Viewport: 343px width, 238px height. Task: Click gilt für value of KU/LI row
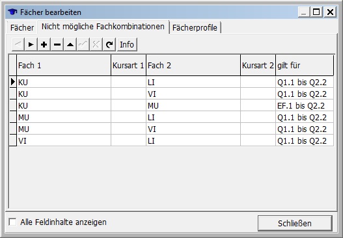point(305,82)
